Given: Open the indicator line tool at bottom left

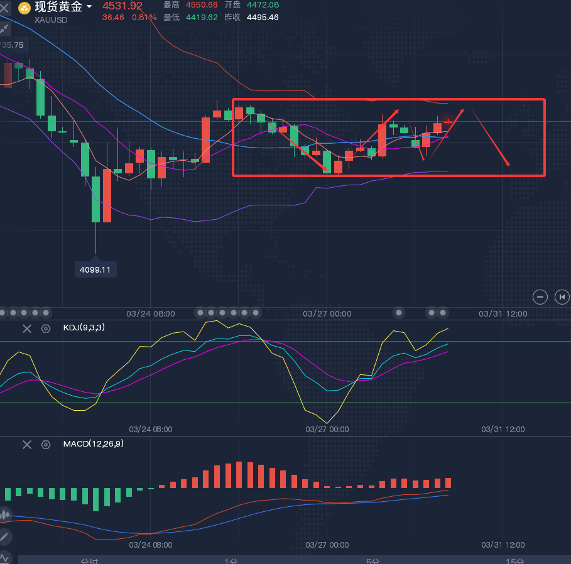Looking at the screenshot, I should [5, 557].
